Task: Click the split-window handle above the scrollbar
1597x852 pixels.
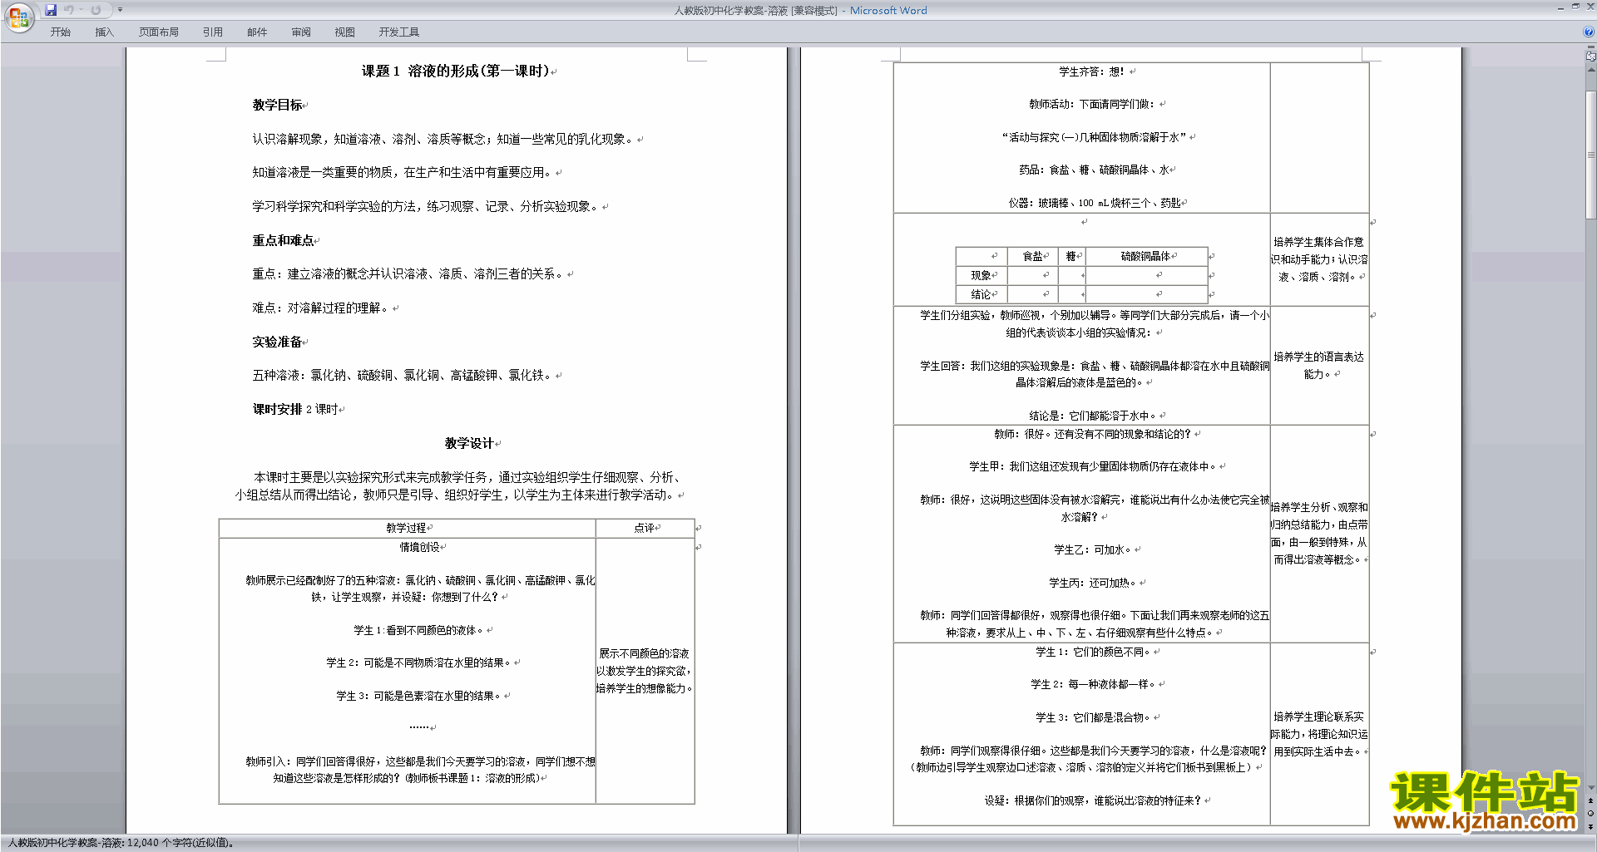Action: 1591,47
